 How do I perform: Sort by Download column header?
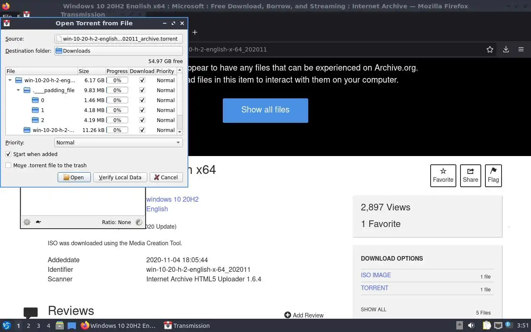pos(142,71)
